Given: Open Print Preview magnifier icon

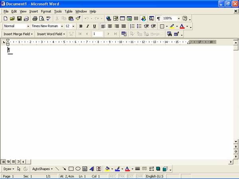Looking at the screenshot, I should pos(41,19).
